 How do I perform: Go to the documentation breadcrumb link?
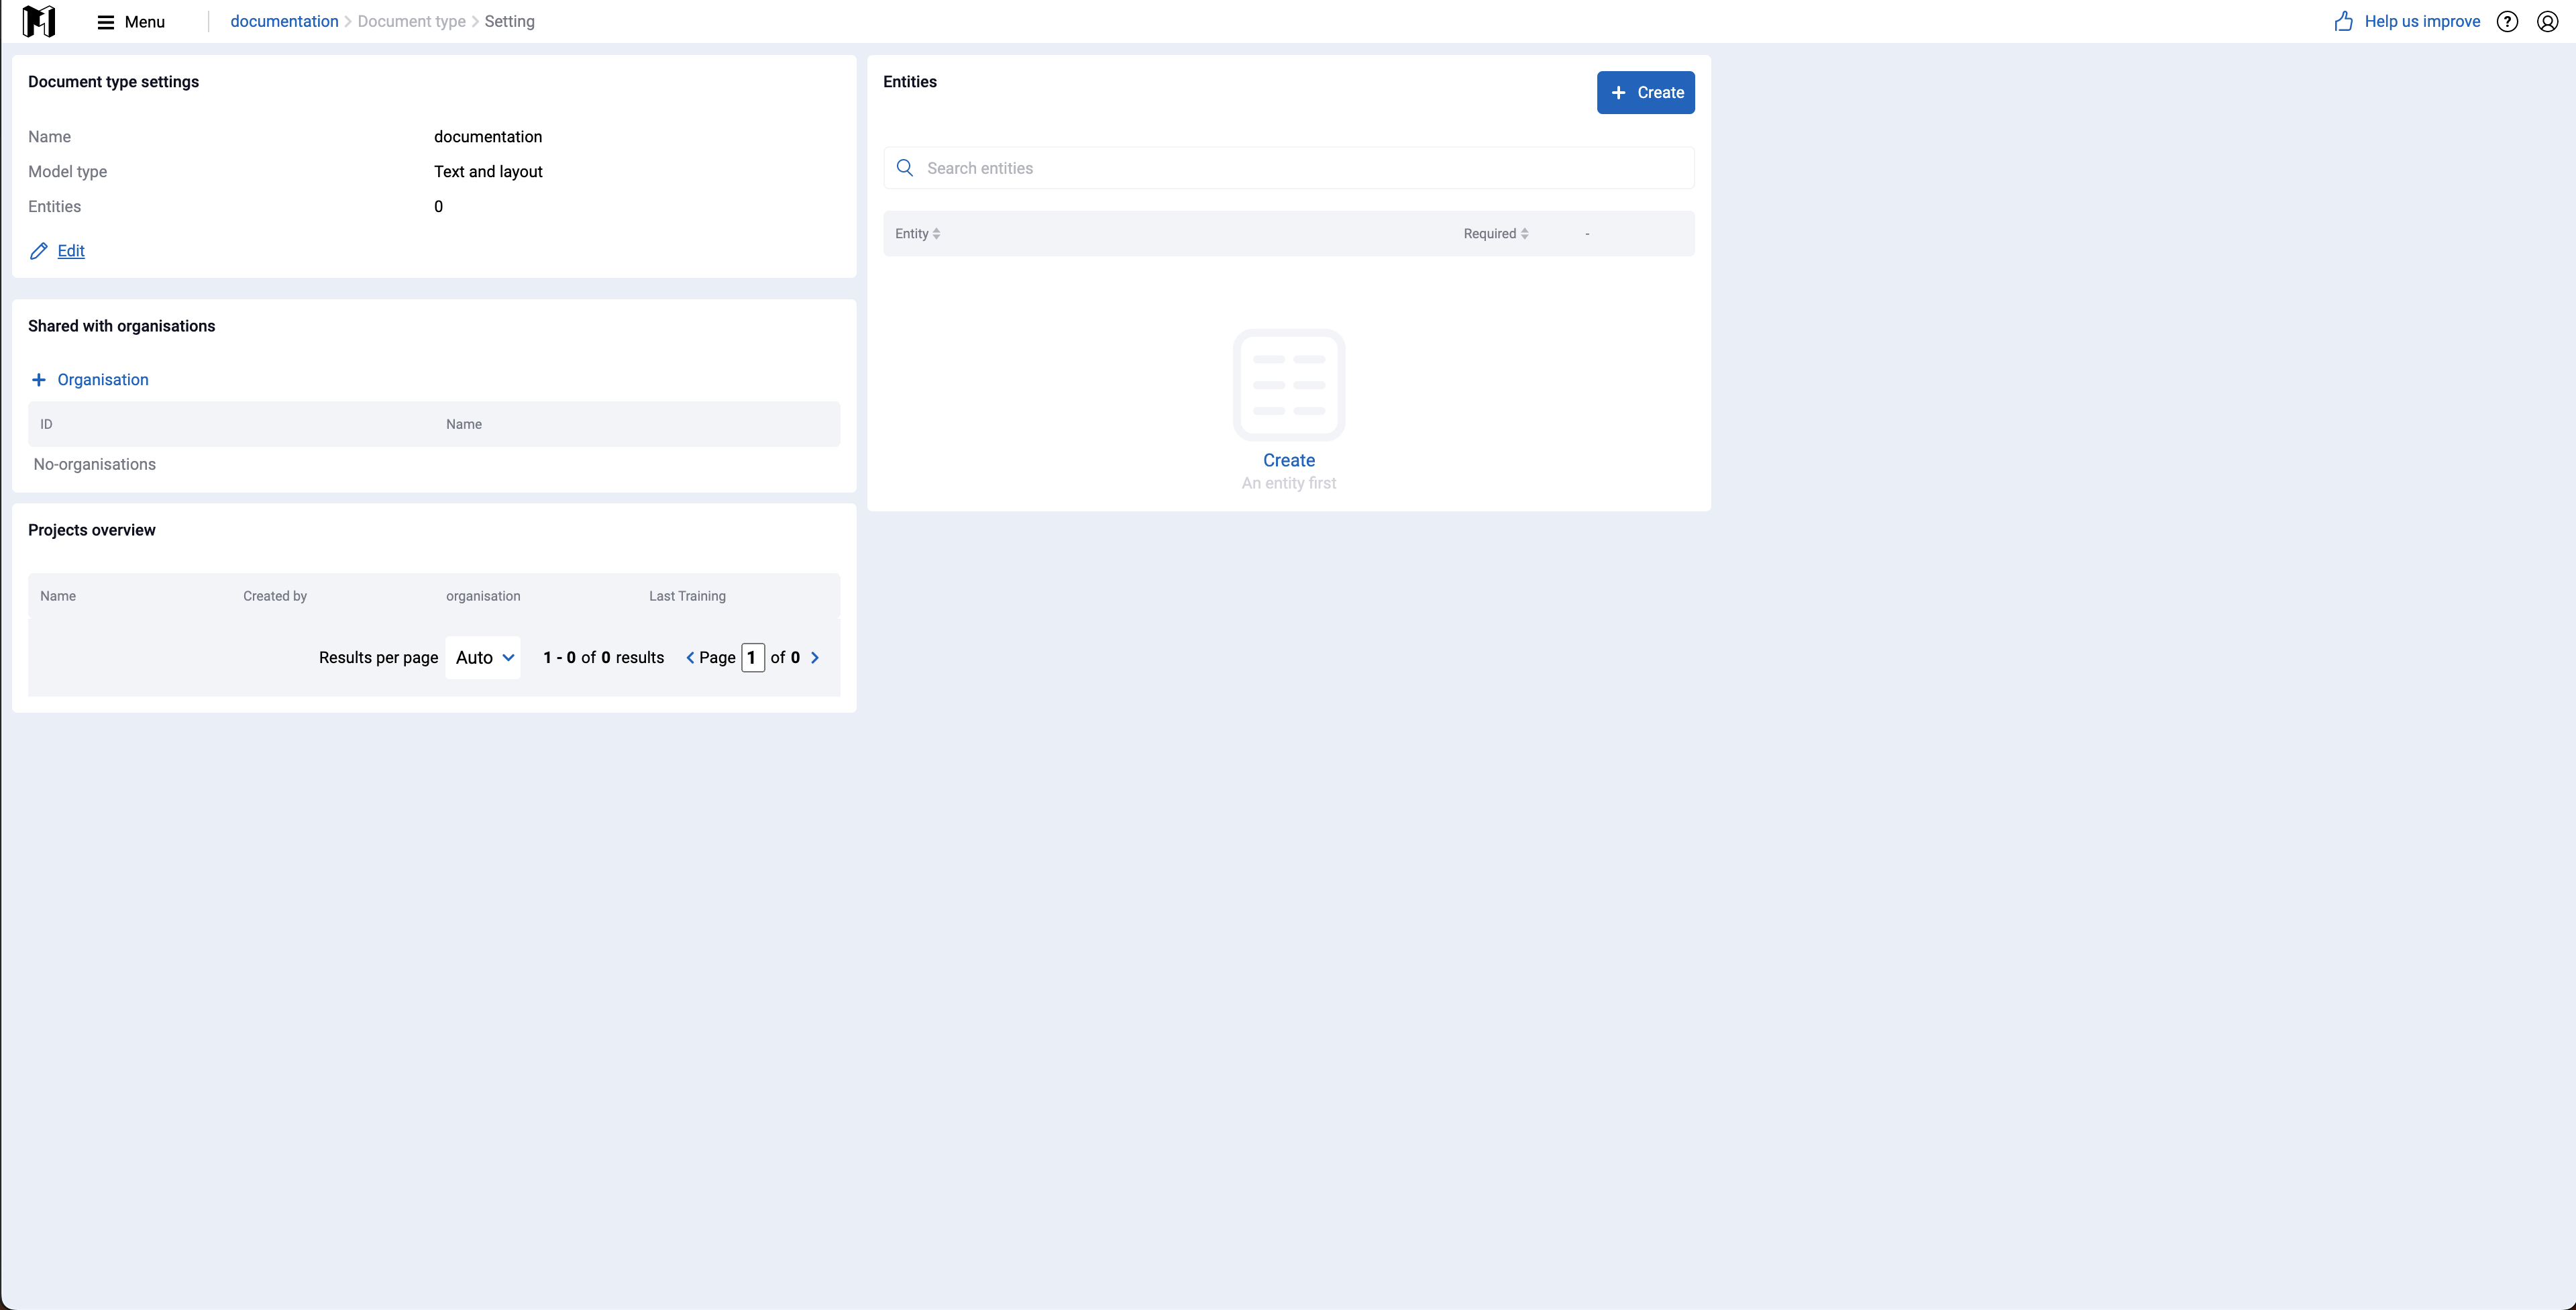[x=284, y=21]
